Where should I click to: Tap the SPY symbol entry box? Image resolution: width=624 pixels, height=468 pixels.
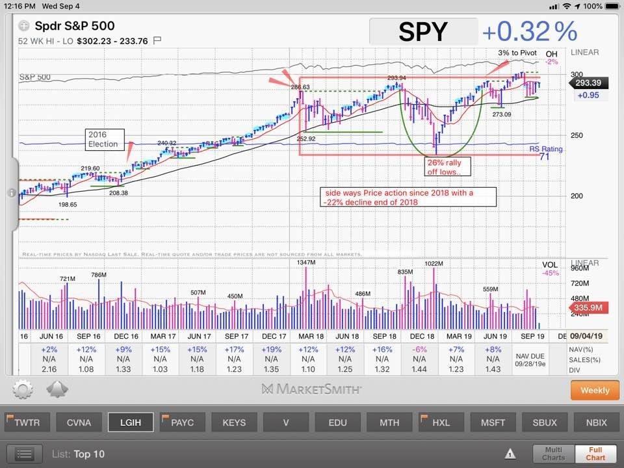[423, 31]
